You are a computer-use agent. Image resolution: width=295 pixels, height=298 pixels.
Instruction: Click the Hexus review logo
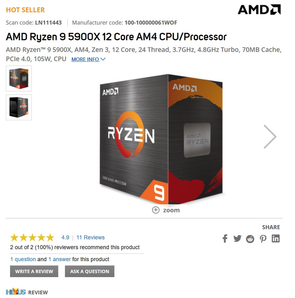tap(16, 292)
